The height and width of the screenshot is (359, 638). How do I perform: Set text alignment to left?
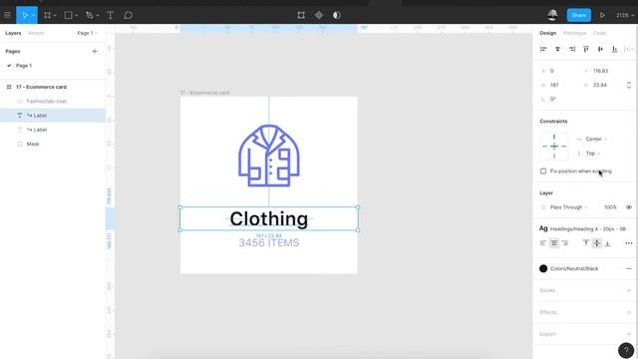coord(543,243)
